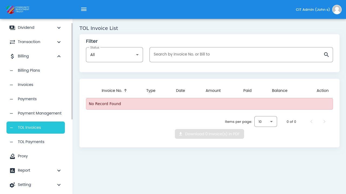Click the Proxy ballot icon
The width and height of the screenshot is (346, 194).
coord(12,156)
